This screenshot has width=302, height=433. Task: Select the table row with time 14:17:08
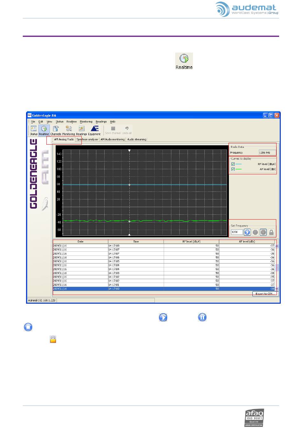[x=164, y=246]
